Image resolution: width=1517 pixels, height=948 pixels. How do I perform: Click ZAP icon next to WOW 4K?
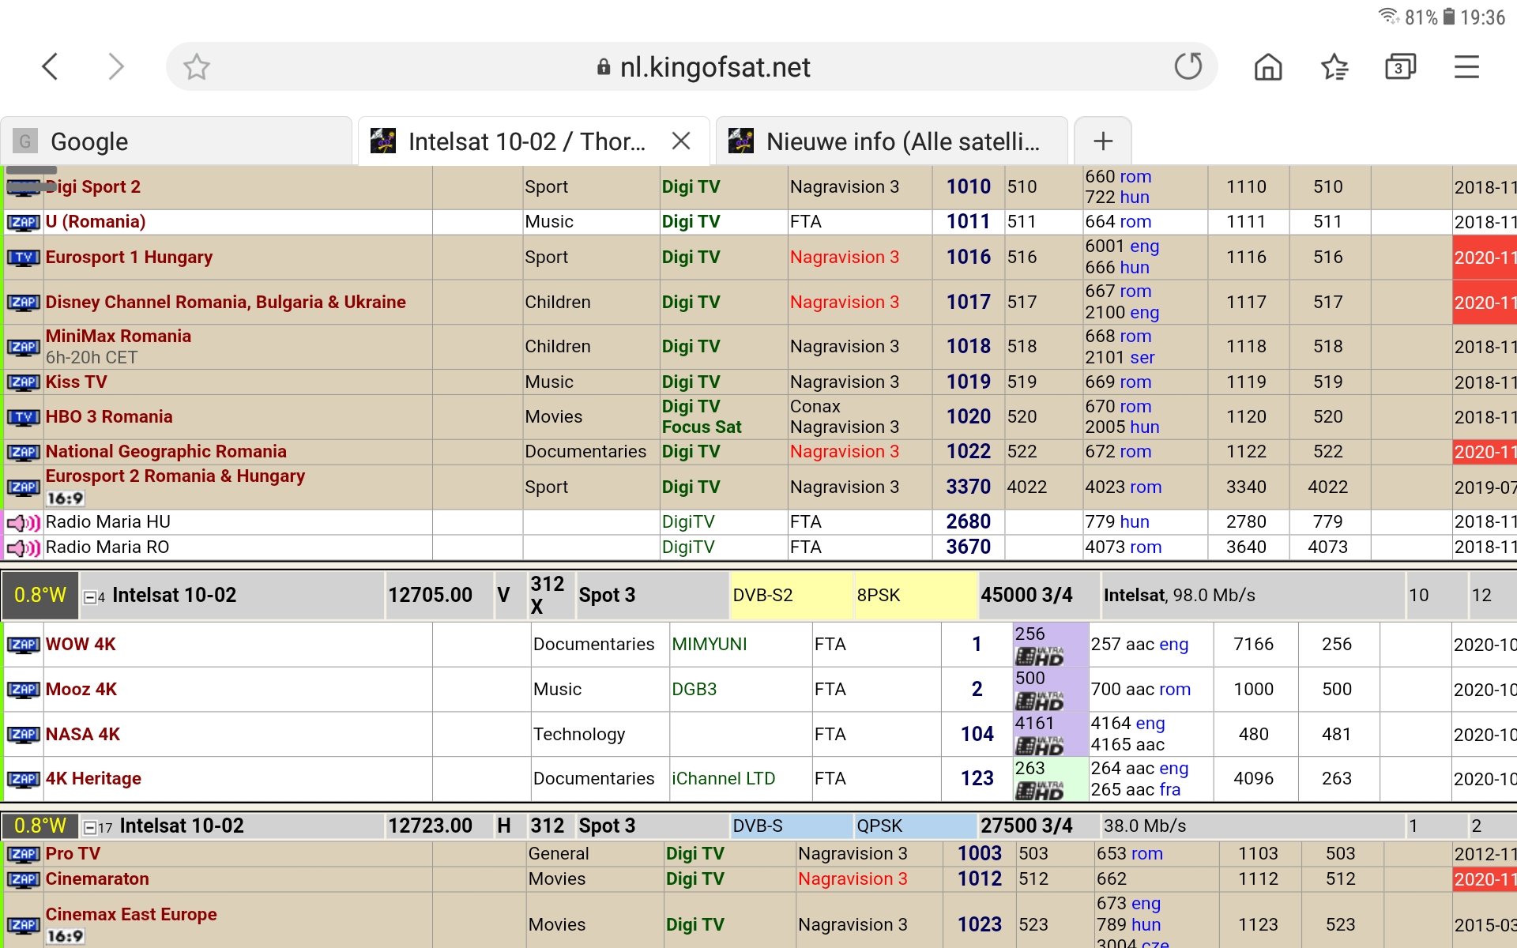pyautogui.click(x=23, y=645)
